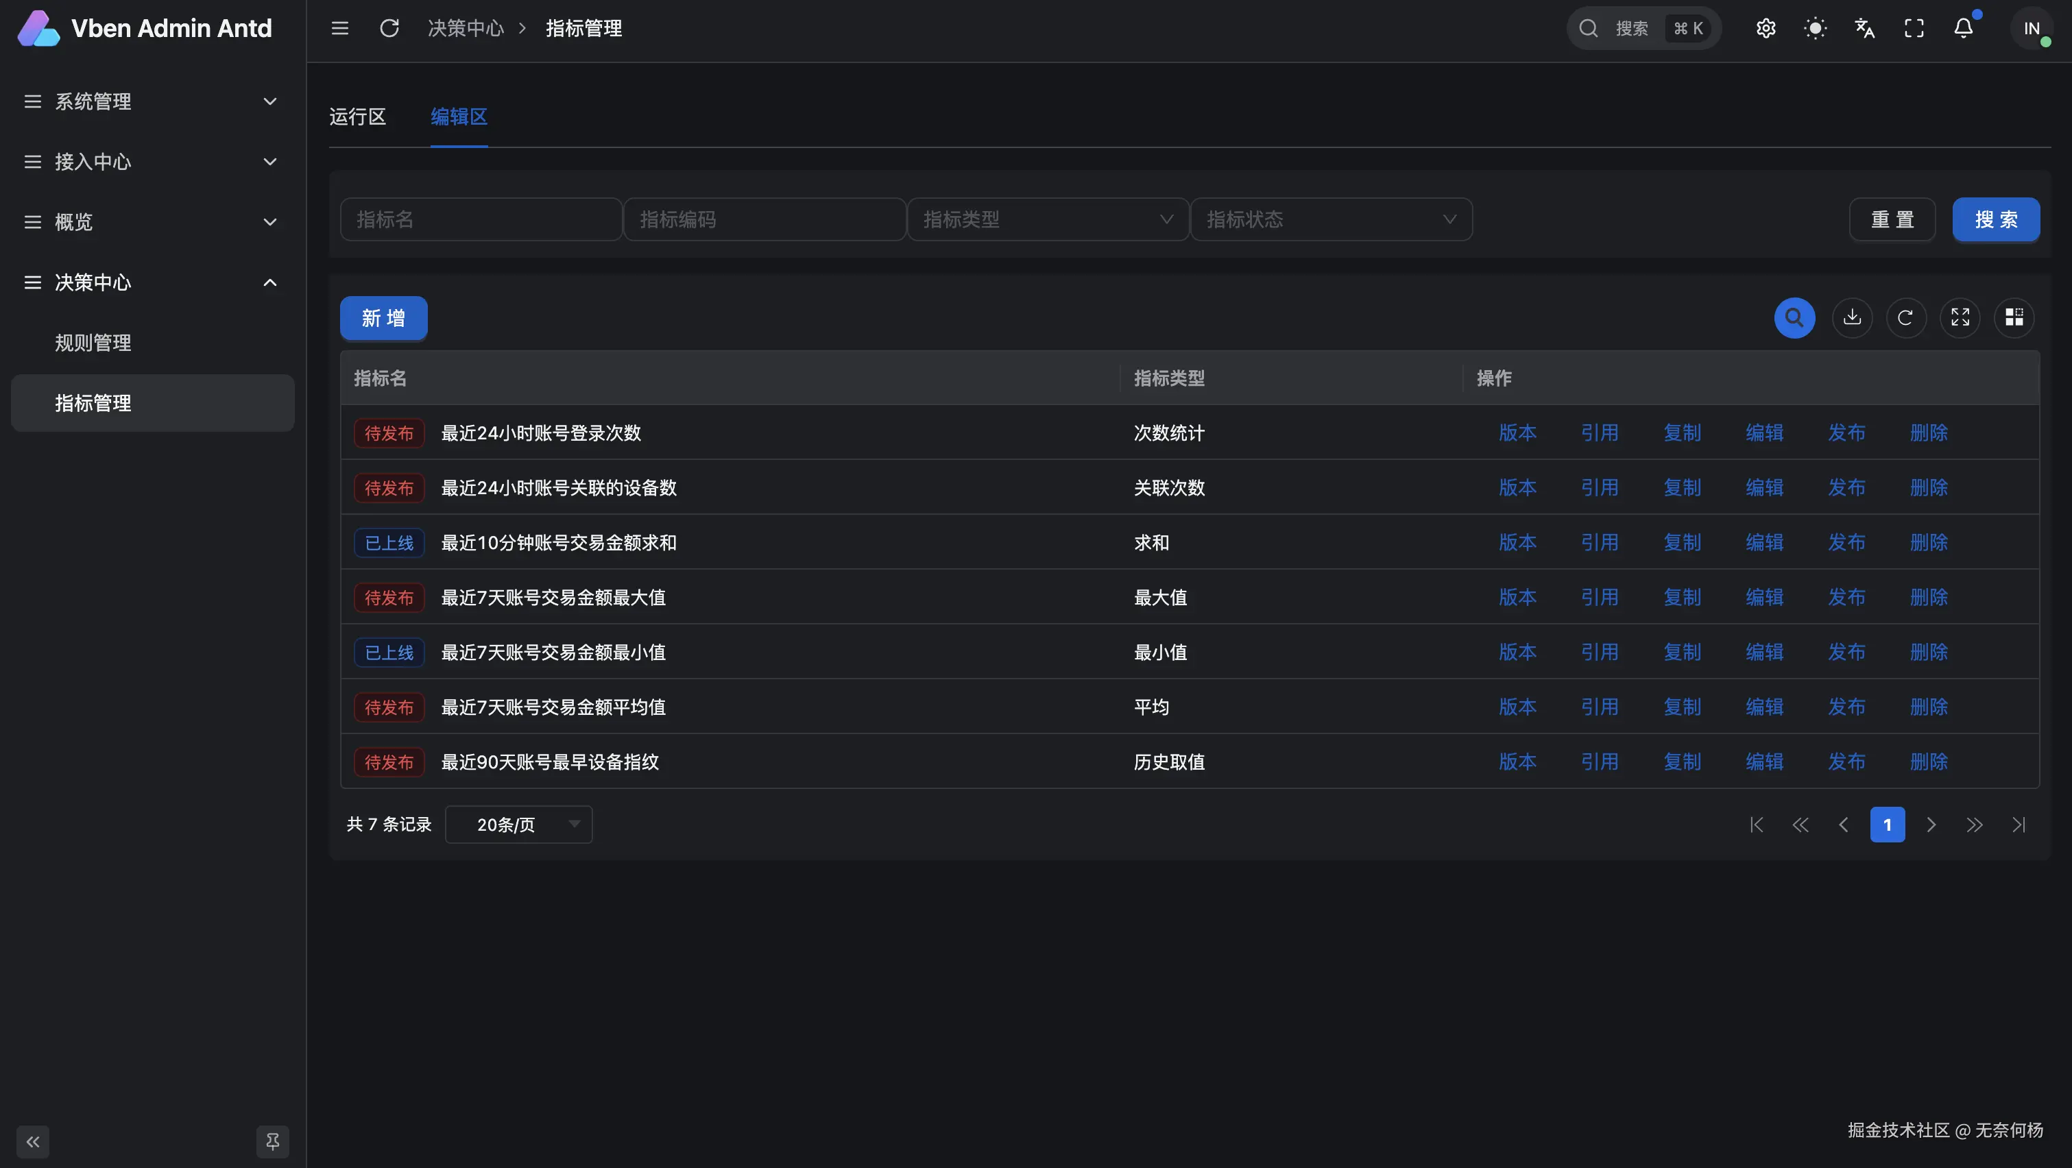Open language translation switcher
This screenshot has height=1168, width=2072.
click(1864, 29)
